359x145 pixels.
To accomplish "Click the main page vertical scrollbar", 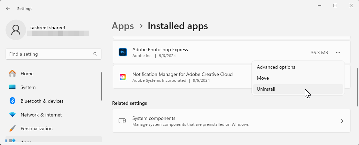I will (358, 87).
